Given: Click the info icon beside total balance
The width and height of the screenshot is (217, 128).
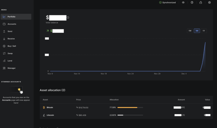Looking at the screenshot, I should click(68, 17).
